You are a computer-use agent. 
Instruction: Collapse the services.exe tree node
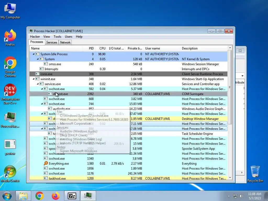(38, 84)
